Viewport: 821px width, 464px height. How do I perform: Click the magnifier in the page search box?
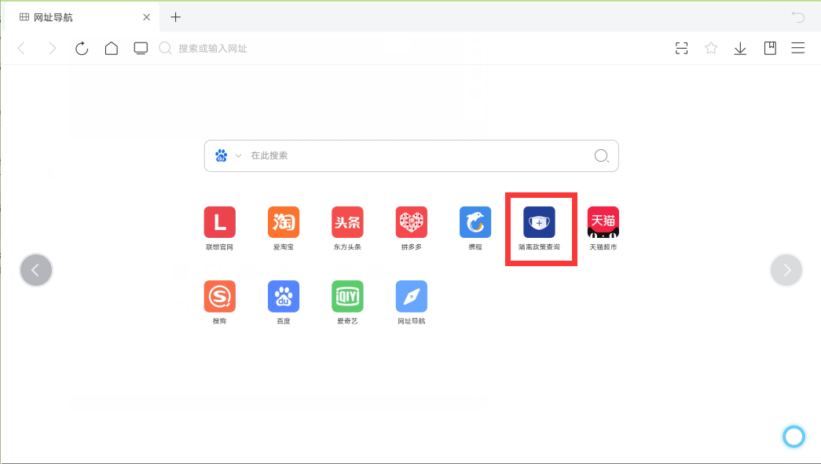click(x=602, y=156)
